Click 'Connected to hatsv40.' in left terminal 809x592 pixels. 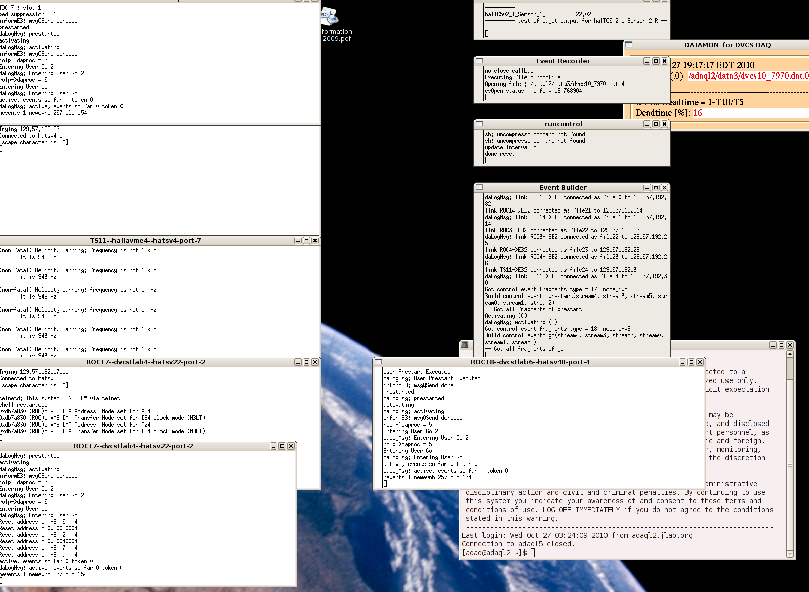click(30, 136)
